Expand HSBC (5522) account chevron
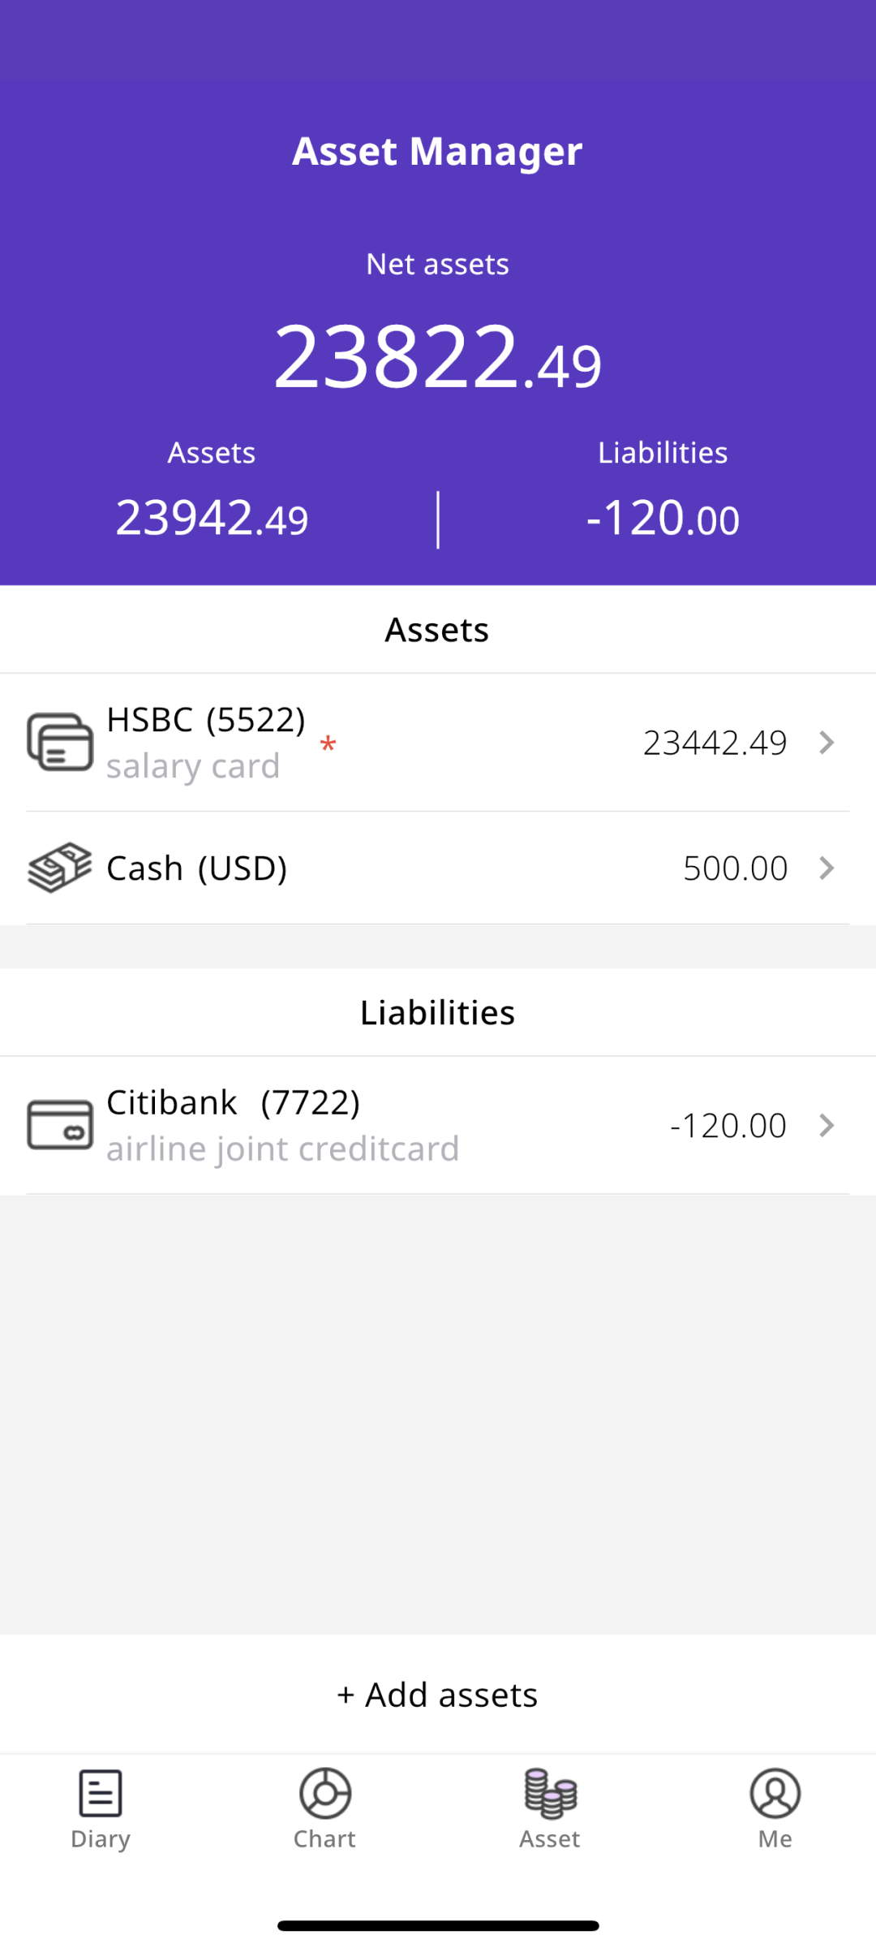This screenshot has height=1948, width=876. [827, 743]
